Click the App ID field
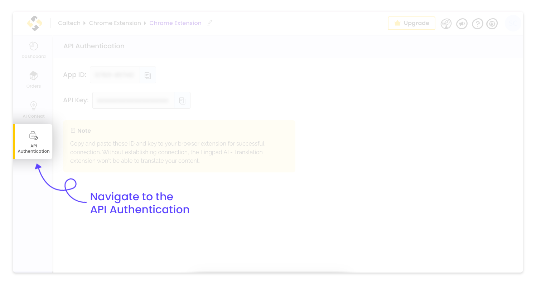The image size is (536, 284). (x=115, y=75)
